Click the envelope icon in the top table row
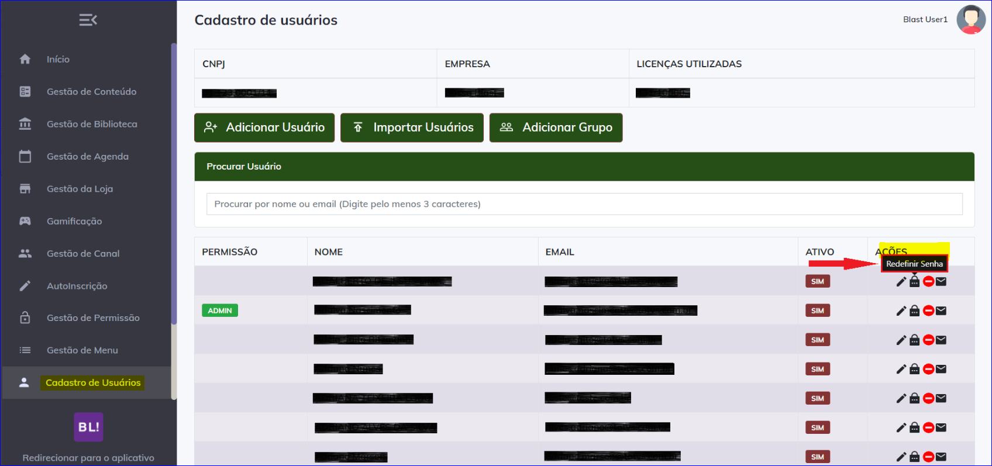 (x=941, y=281)
